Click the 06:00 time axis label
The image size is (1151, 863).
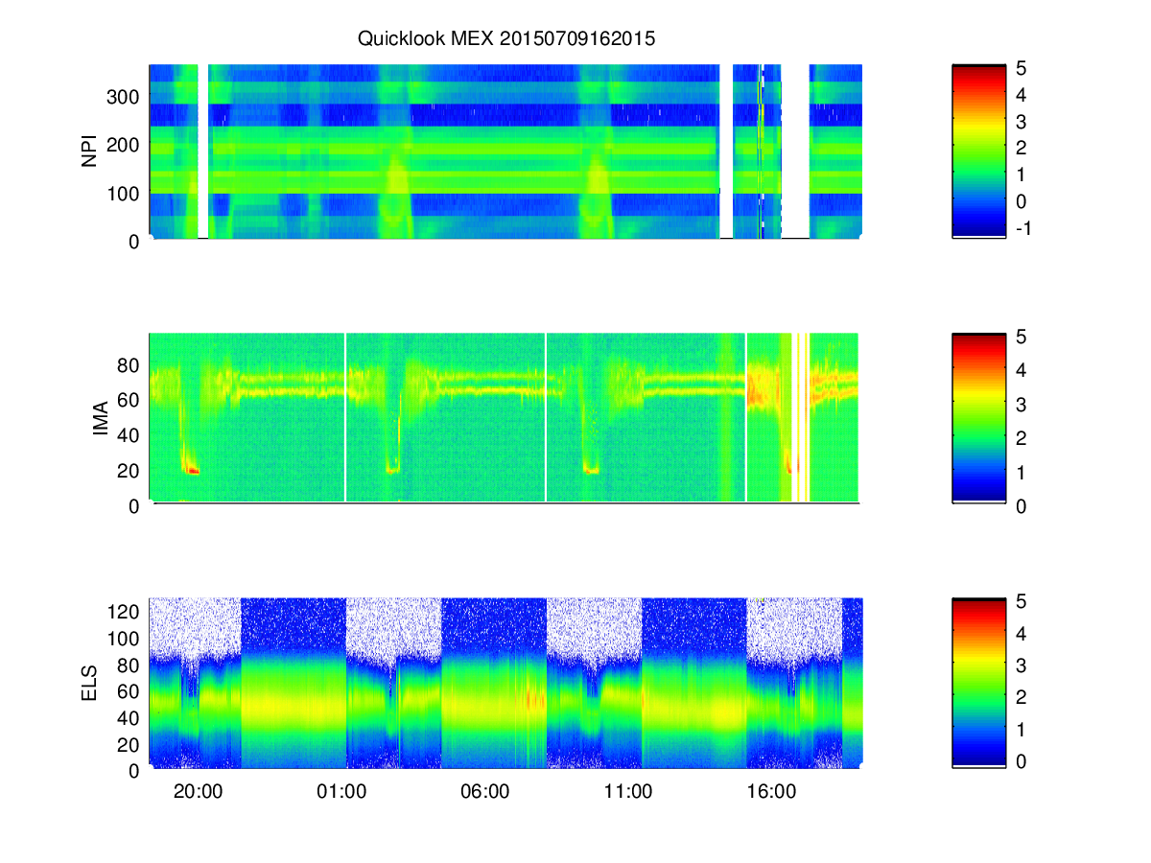tap(485, 792)
